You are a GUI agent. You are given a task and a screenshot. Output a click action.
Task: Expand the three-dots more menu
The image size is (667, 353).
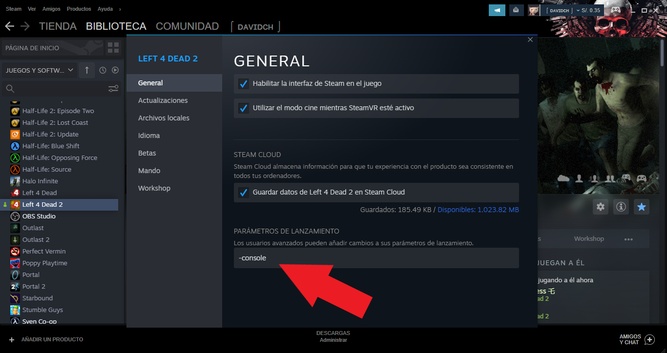(628, 239)
